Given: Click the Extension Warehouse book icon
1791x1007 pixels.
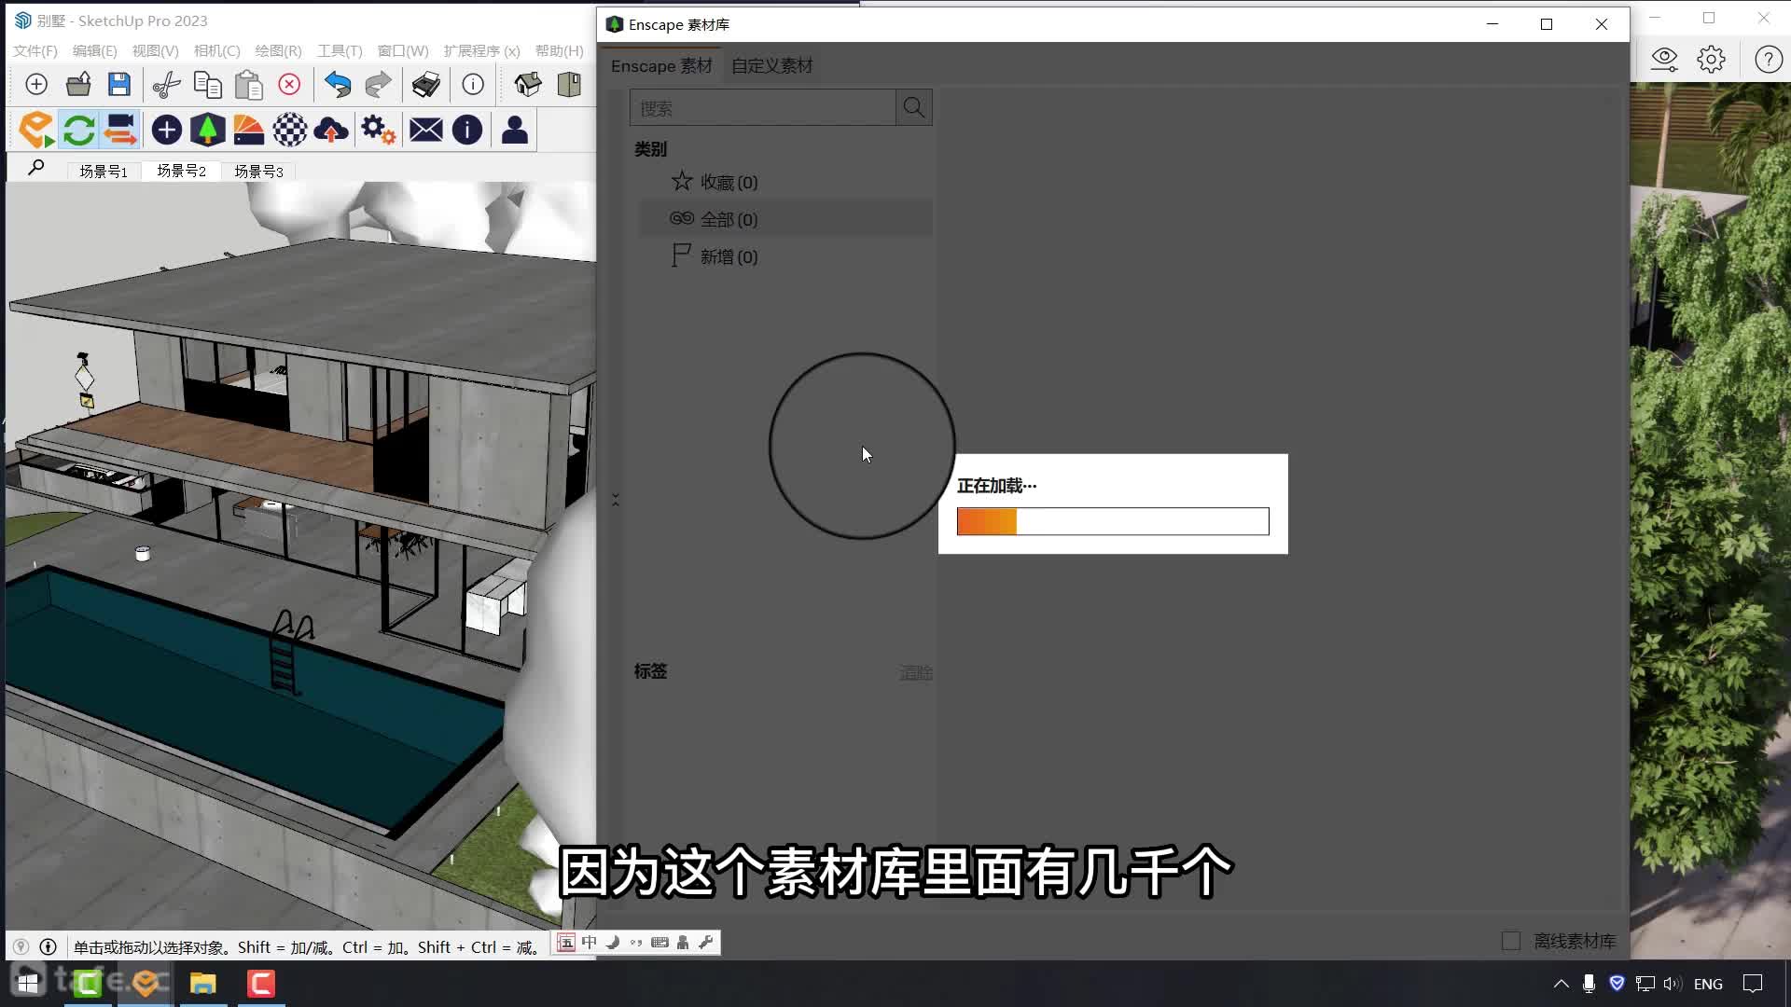Looking at the screenshot, I should [568, 85].
